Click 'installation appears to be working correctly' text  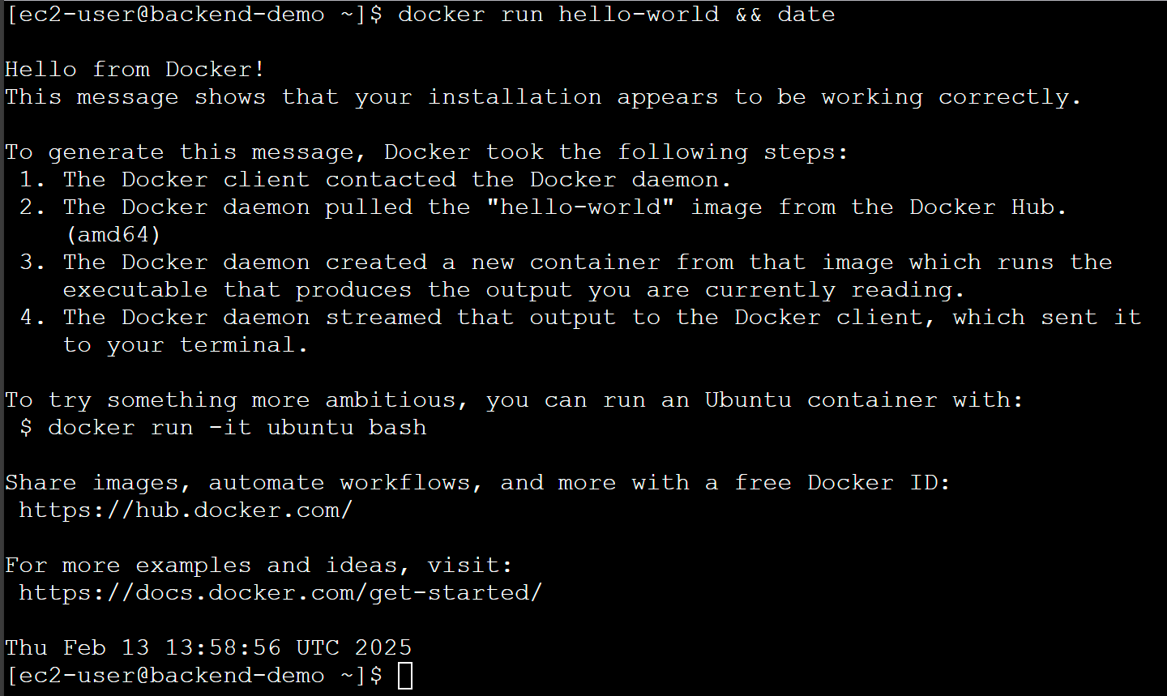[754, 97]
